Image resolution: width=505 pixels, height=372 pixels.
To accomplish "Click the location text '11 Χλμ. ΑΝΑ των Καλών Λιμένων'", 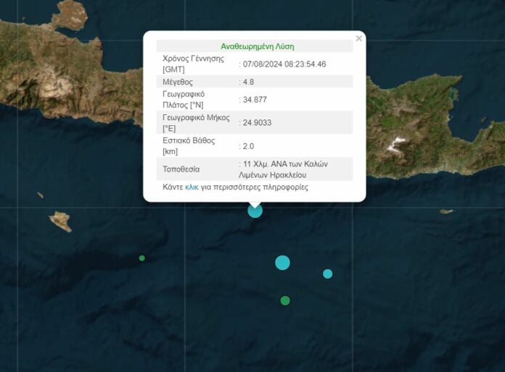I will pos(284,169).
